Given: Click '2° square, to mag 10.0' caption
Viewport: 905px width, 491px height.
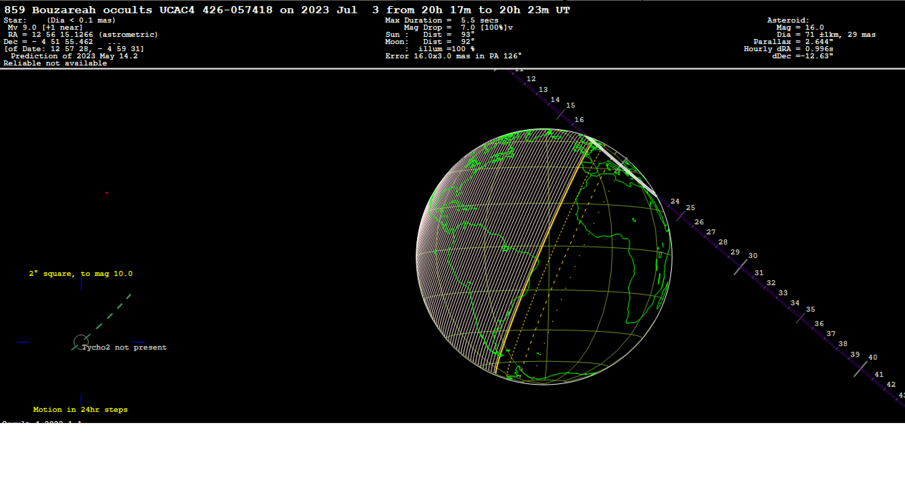Looking at the screenshot, I should click(x=81, y=274).
